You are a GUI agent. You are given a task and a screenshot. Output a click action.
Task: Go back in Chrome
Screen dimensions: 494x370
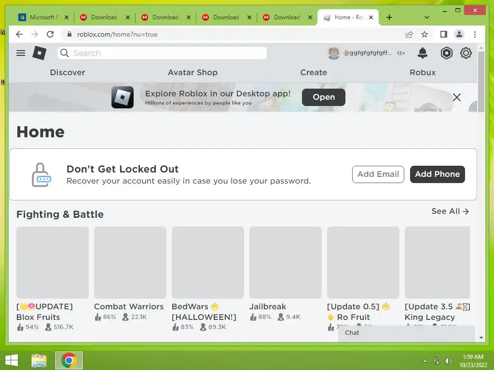point(19,34)
